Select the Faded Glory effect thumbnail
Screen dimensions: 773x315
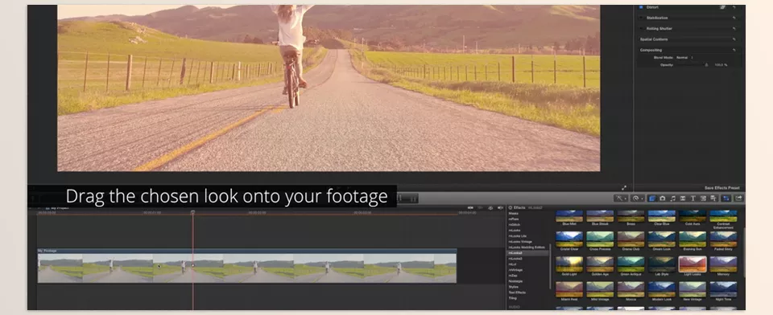(723, 239)
